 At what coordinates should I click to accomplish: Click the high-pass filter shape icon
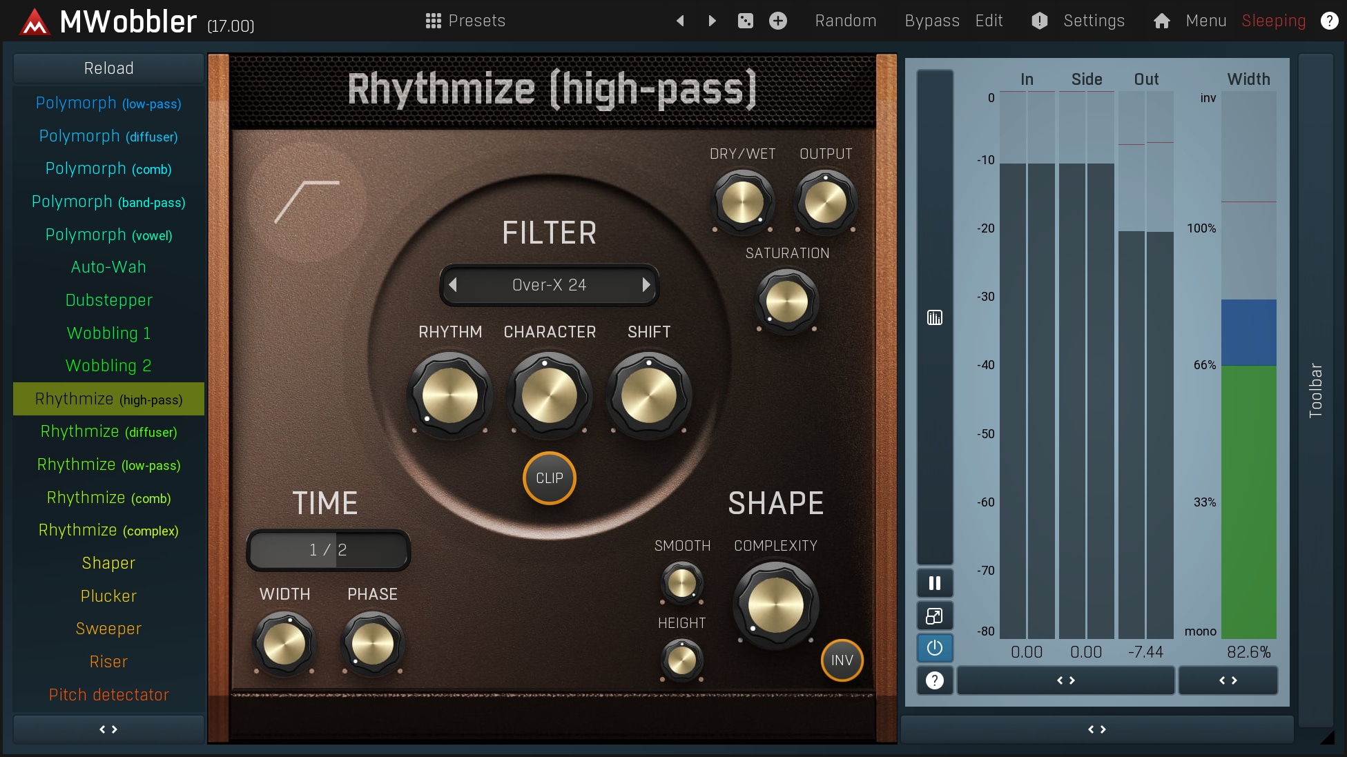coord(307,201)
